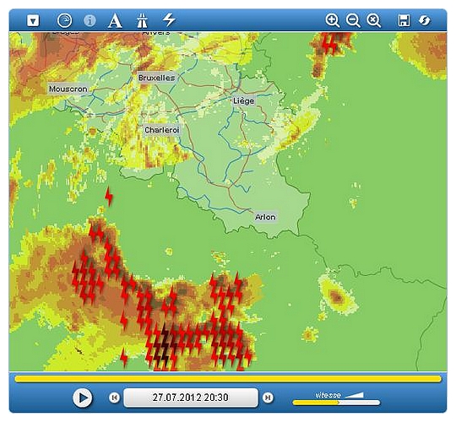Step to the next radar frame
This screenshot has width=456, height=422.
(268, 398)
